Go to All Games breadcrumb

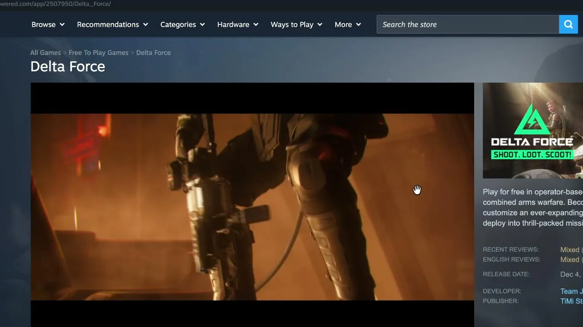coord(46,53)
